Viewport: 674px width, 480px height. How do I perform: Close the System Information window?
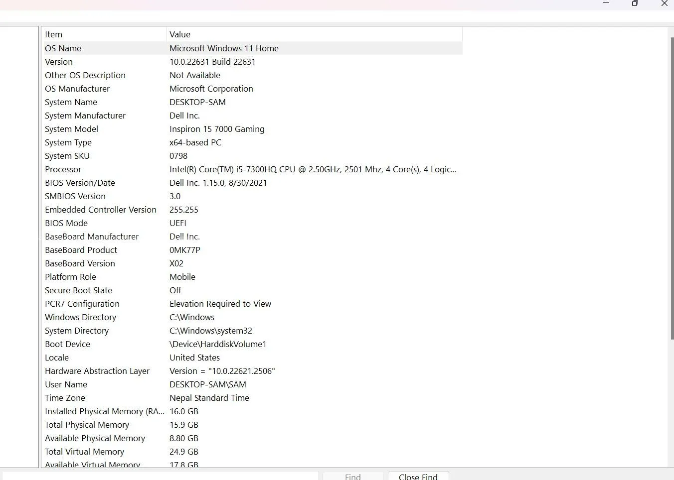click(x=664, y=3)
